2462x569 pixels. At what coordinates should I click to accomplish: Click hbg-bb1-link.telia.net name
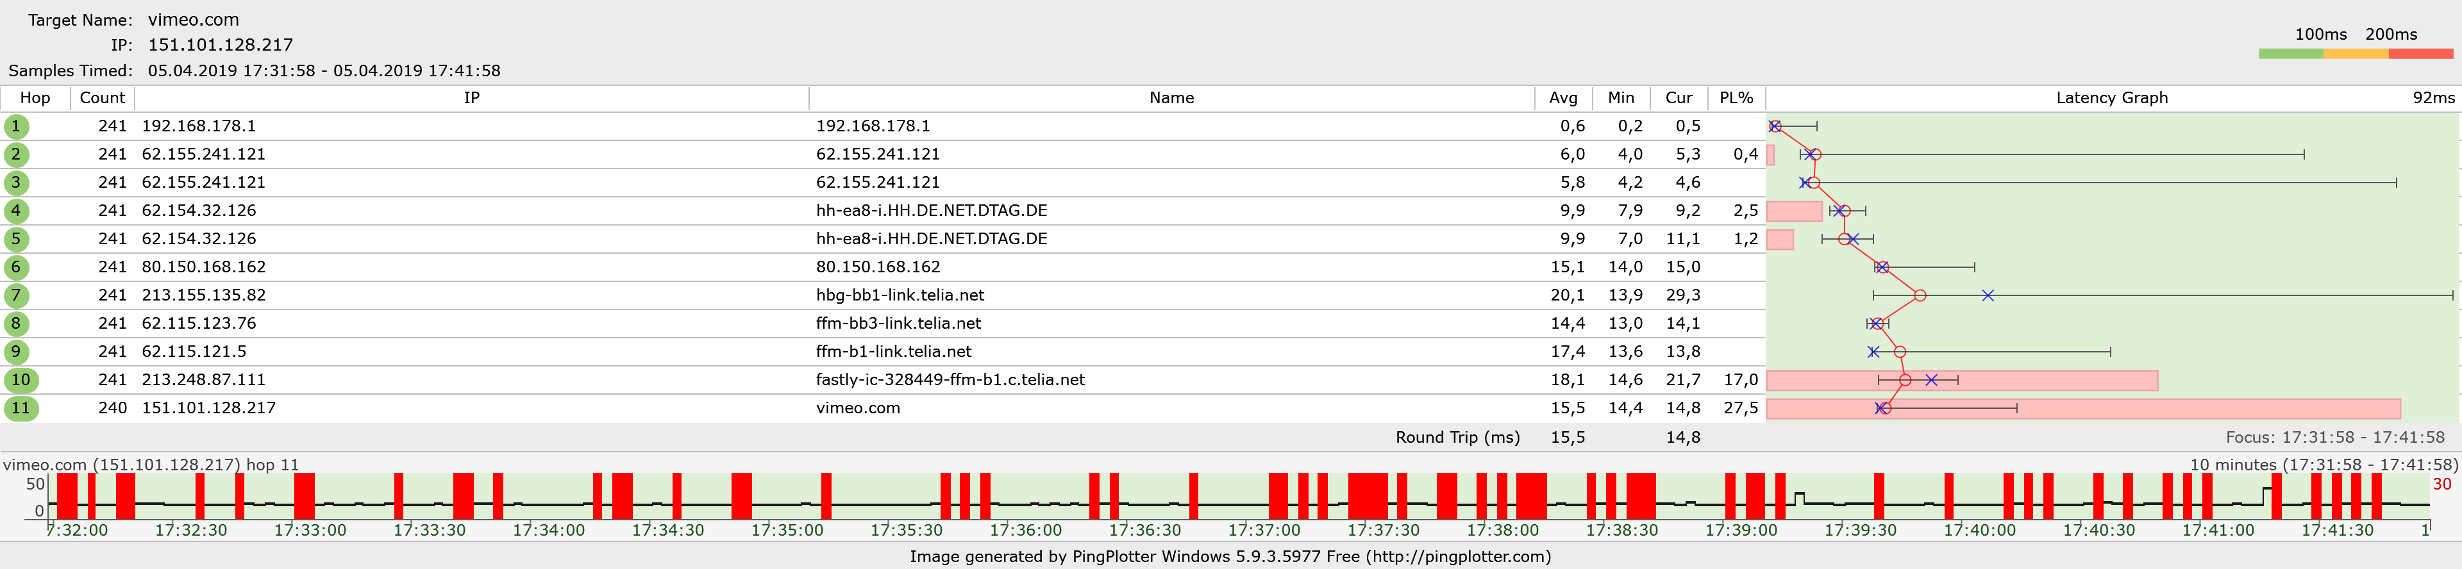click(900, 295)
